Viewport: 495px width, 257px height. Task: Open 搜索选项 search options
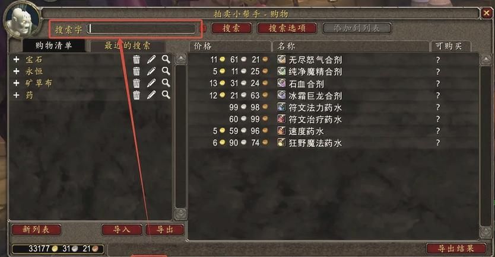pos(287,28)
